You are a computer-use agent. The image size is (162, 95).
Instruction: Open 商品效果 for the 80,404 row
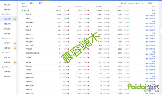(x=152, y=15)
